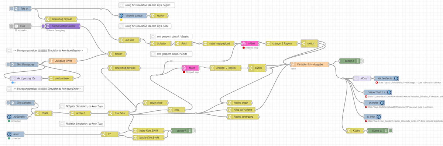This screenshot has width=443, height=146.
Task: Click the 10Sek trigger node icon
Action: tap(244, 43)
